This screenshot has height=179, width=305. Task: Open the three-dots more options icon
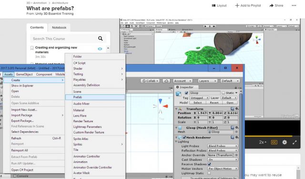(x=294, y=5)
